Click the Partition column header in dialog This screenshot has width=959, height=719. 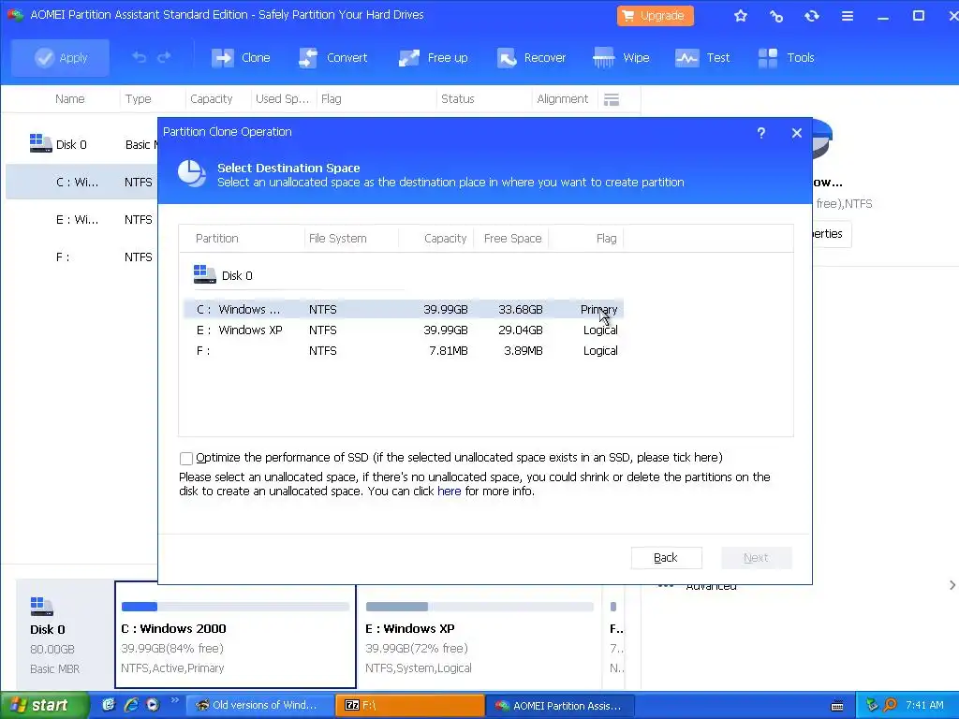click(x=216, y=239)
